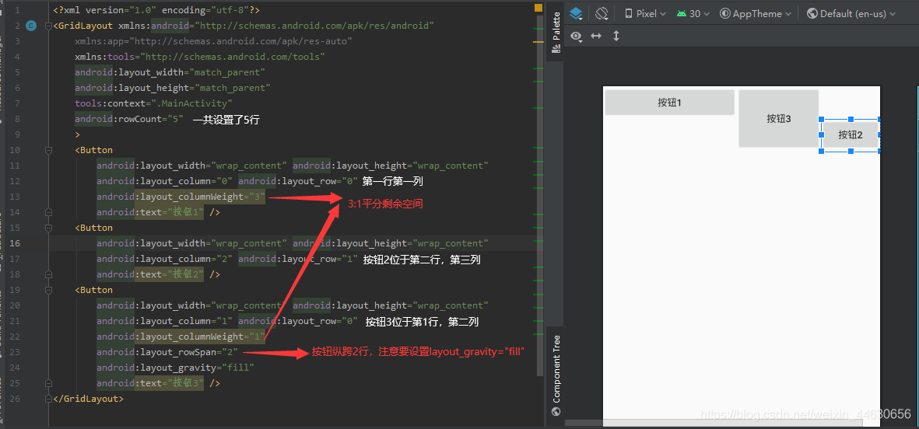Screen dimensions: 919x429
Task: Click android:layout_width="match_parent" on line 5
Action: (170, 72)
